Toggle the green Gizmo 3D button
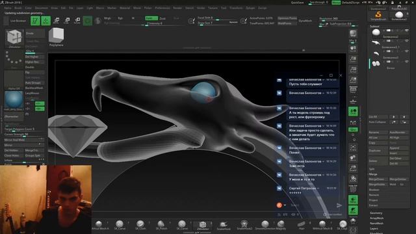Image resolution: width=416 pixels, height=234 pixels. pyautogui.click(x=88, y=21)
